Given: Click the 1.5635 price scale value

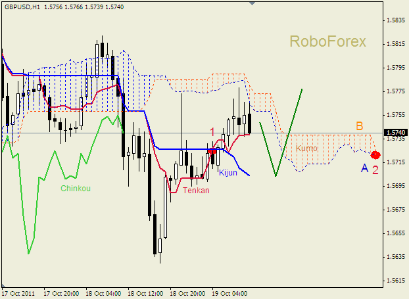Looking at the screenshot, I should click(396, 257).
